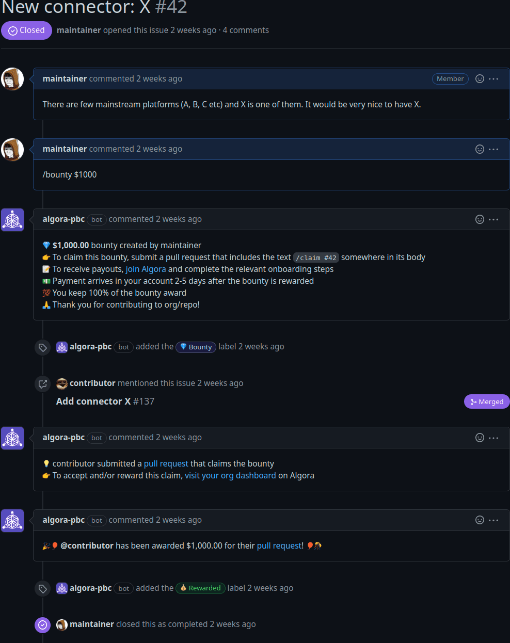Image resolution: width=510 pixels, height=643 pixels.
Task: Click the maintainer avatar beside the first comment
Action: 12,79
